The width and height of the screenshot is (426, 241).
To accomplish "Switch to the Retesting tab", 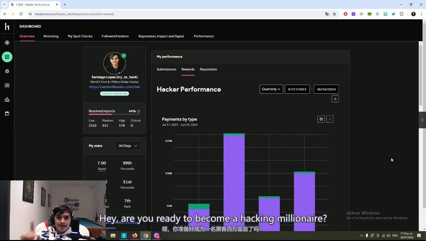I will [x=51, y=36].
